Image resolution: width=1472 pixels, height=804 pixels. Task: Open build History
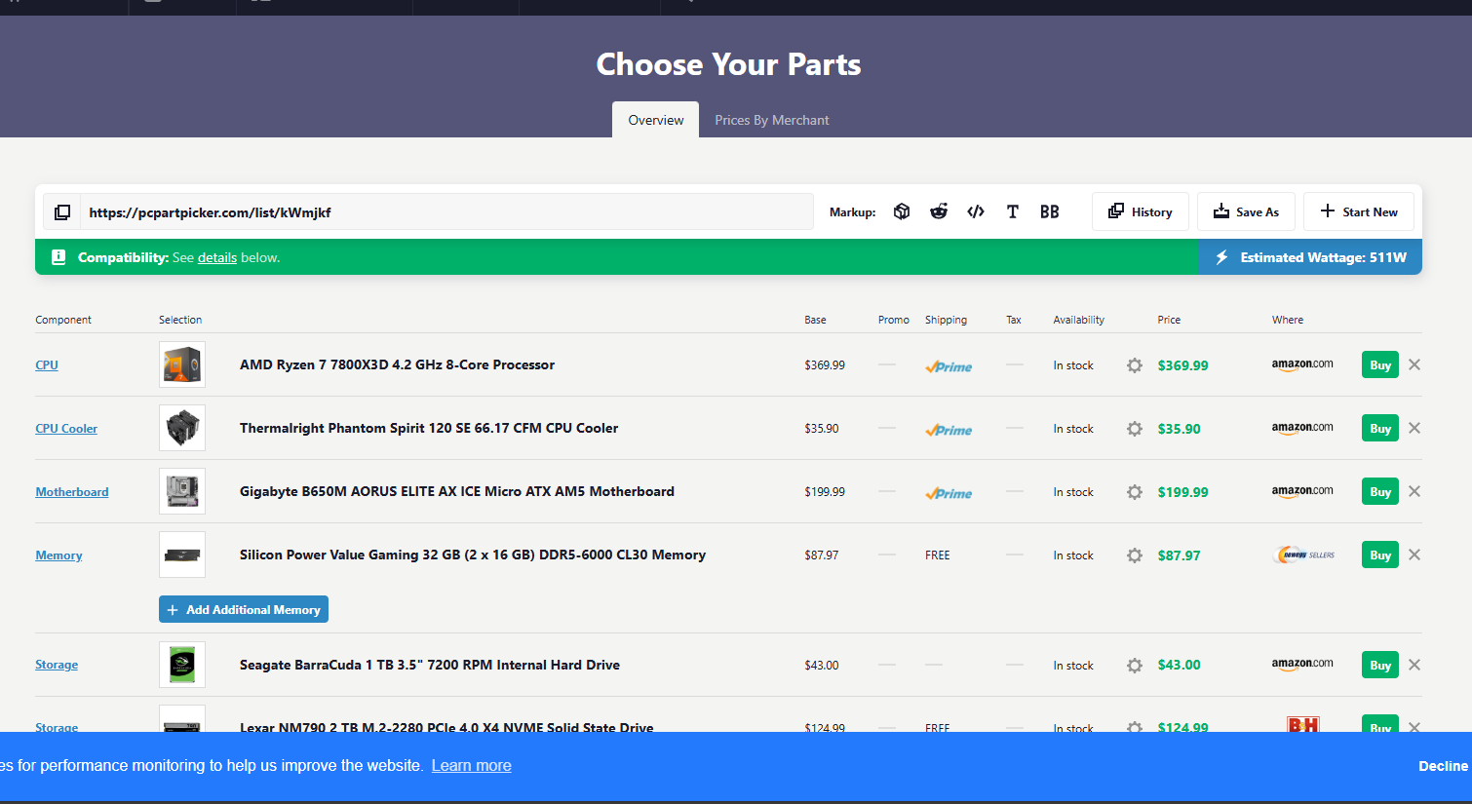(1141, 211)
